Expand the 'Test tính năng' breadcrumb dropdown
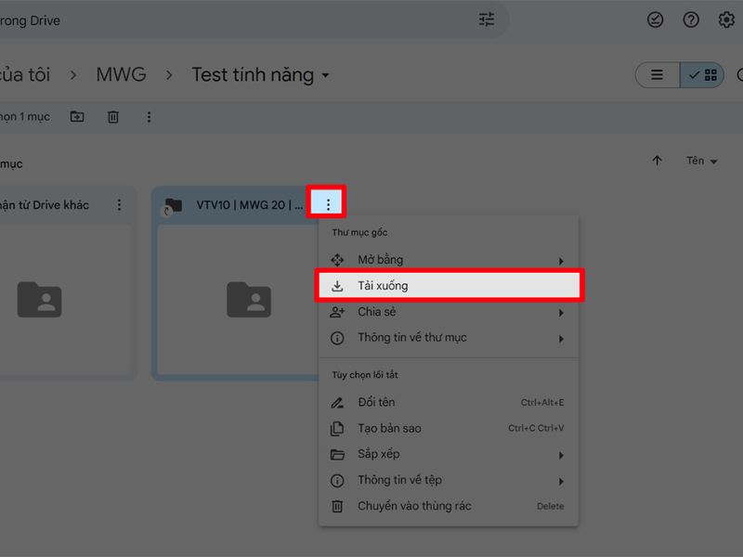743x557 pixels. pyautogui.click(x=326, y=75)
